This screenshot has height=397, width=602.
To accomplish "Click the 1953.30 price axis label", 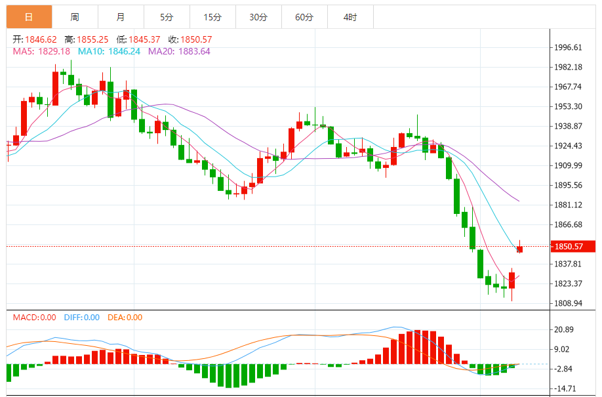I will [568, 106].
